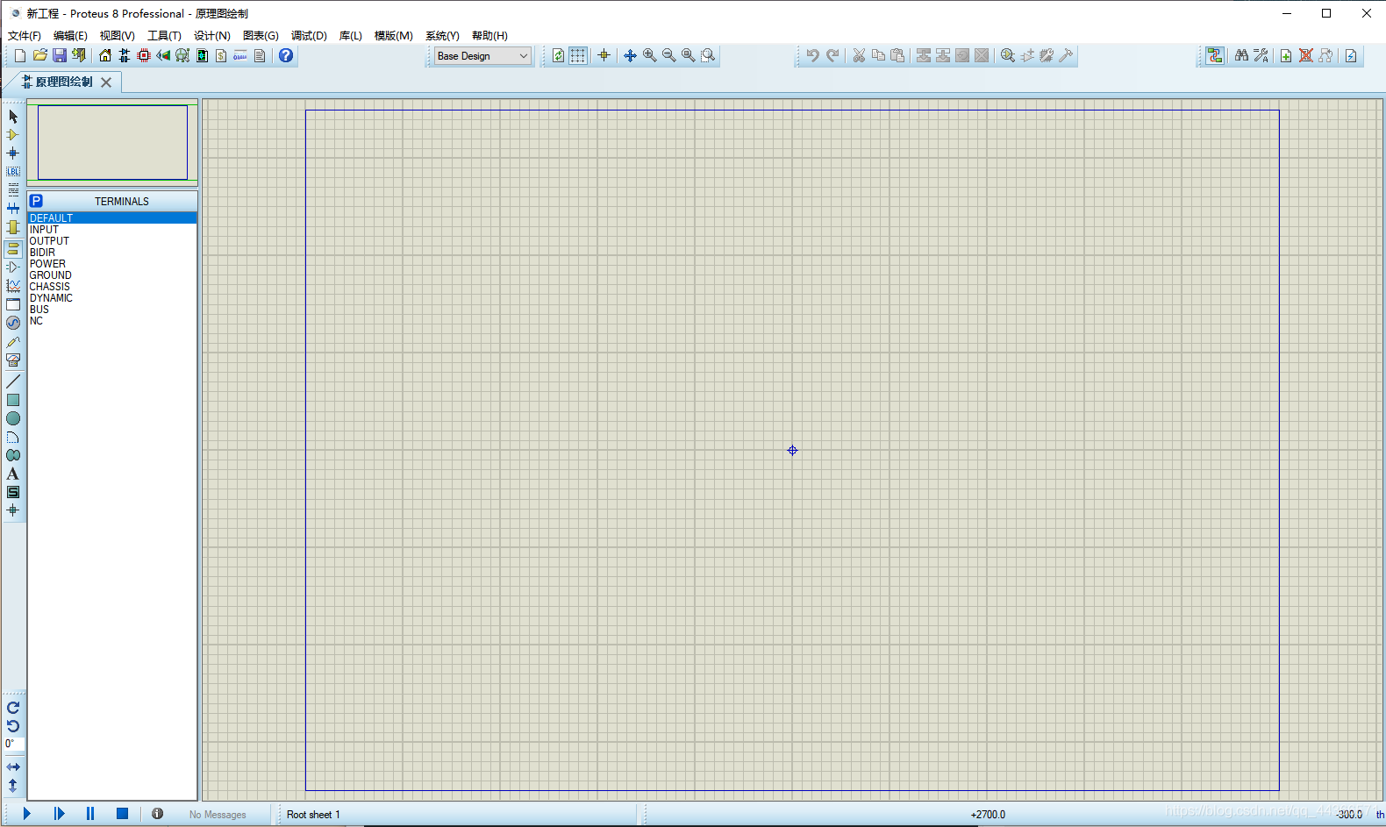This screenshot has height=827, width=1386.
Task: Switch to the 原理图绘制 tab
Action: (x=63, y=82)
